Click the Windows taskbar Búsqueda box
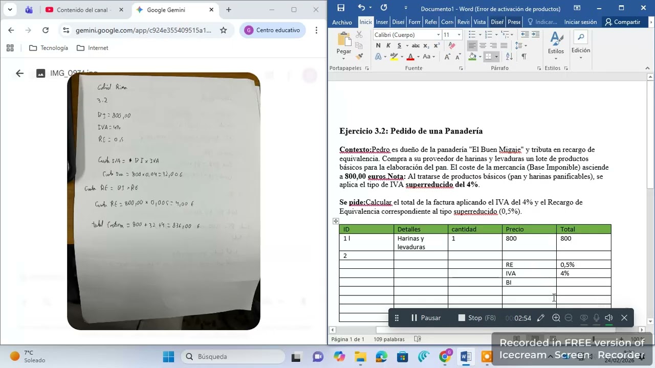Viewport: 655px width, 368px height. click(233, 357)
